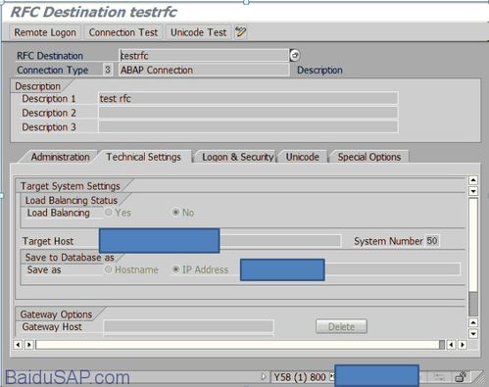Click the status bar expand triangle icon
The width and height of the screenshot is (489, 387).
coord(264,377)
